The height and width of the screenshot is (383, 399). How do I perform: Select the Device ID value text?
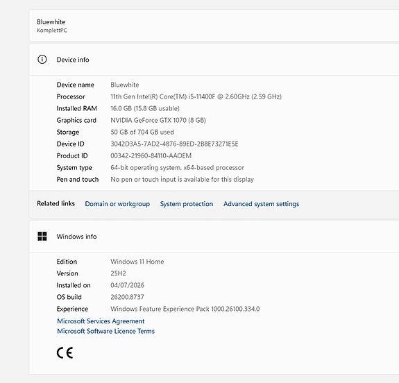pyautogui.click(x=174, y=144)
